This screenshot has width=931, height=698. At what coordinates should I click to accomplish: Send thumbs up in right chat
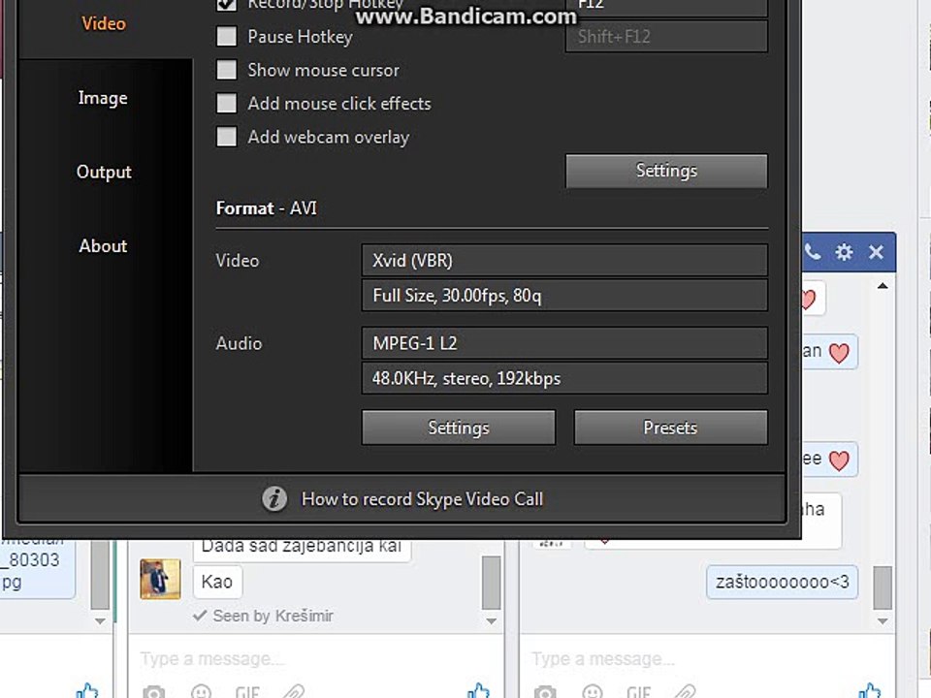[870, 690]
